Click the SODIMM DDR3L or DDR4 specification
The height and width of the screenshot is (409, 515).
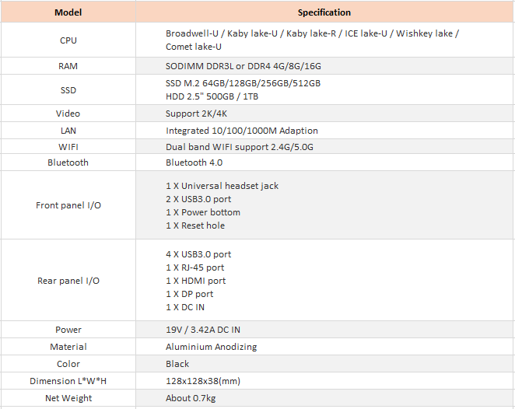tap(243, 66)
